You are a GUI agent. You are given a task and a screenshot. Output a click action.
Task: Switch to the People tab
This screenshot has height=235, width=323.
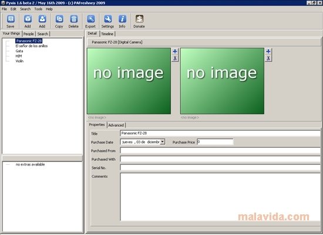28,34
